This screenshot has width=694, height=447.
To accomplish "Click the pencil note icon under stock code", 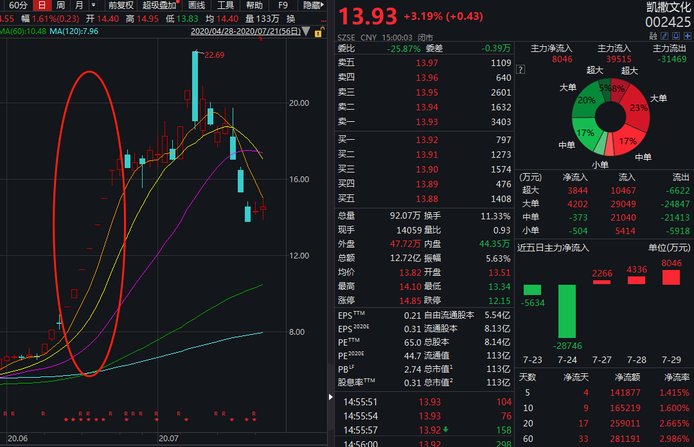I will click(x=664, y=36).
